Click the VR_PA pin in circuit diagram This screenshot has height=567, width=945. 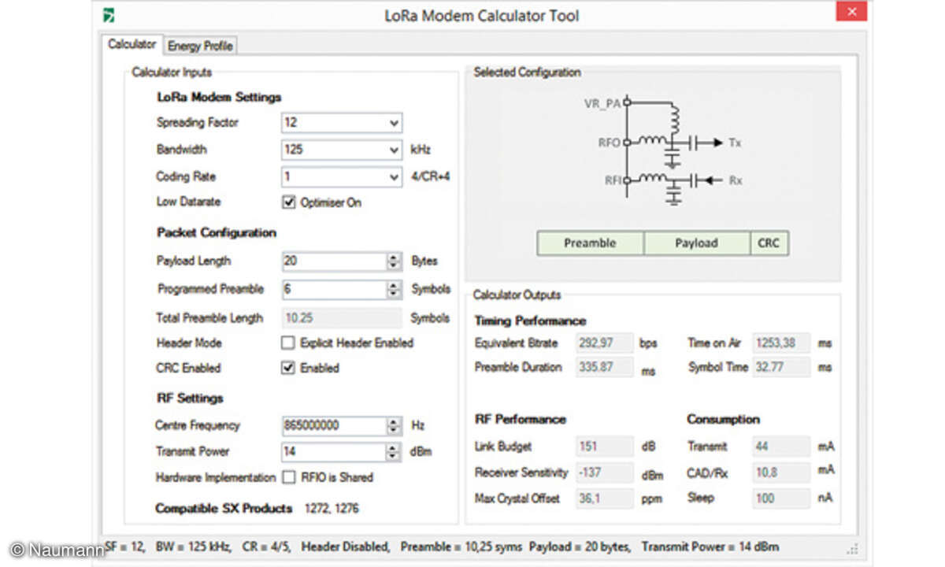[627, 102]
